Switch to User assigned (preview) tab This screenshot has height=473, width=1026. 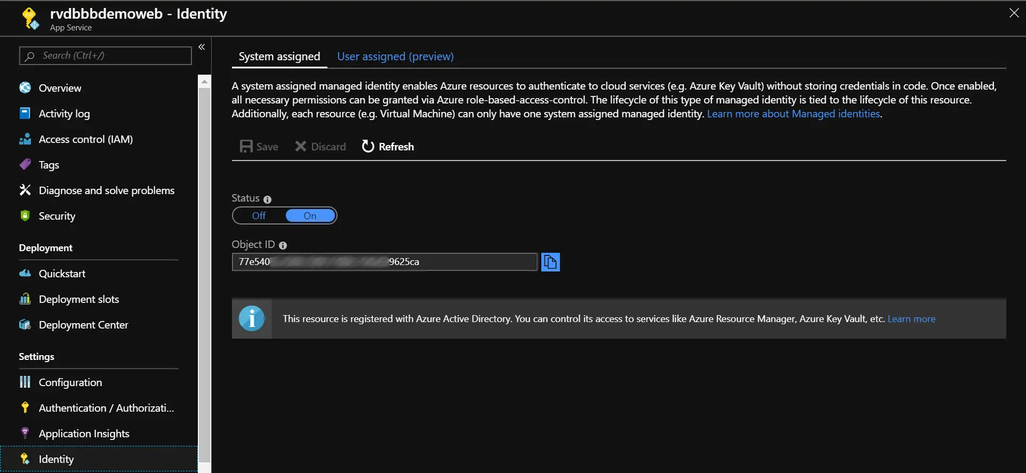pos(396,56)
